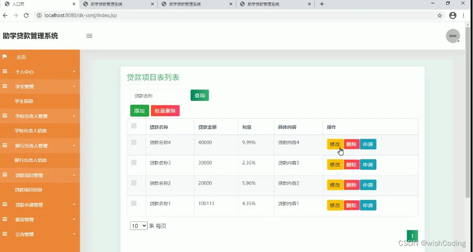Collapse the 银行负责人管理 sidebar menu

40,146
